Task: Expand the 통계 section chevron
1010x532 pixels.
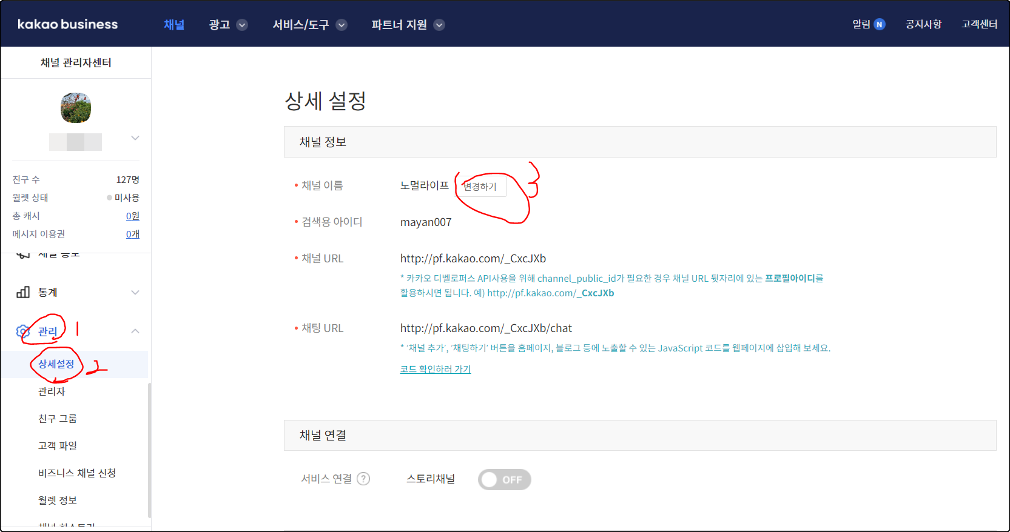Action: [x=135, y=292]
